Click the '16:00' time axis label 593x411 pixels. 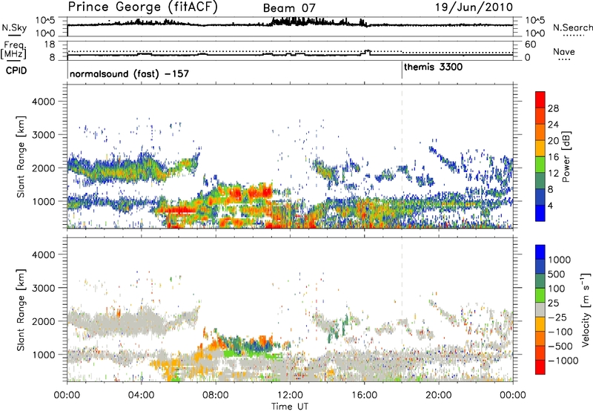click(364, 395)
